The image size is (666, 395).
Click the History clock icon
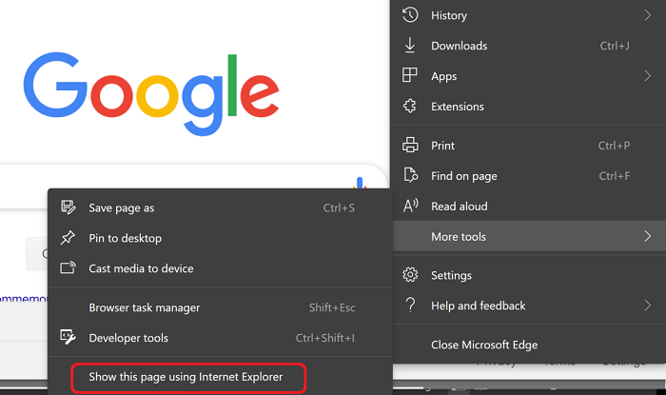(410, 15)
